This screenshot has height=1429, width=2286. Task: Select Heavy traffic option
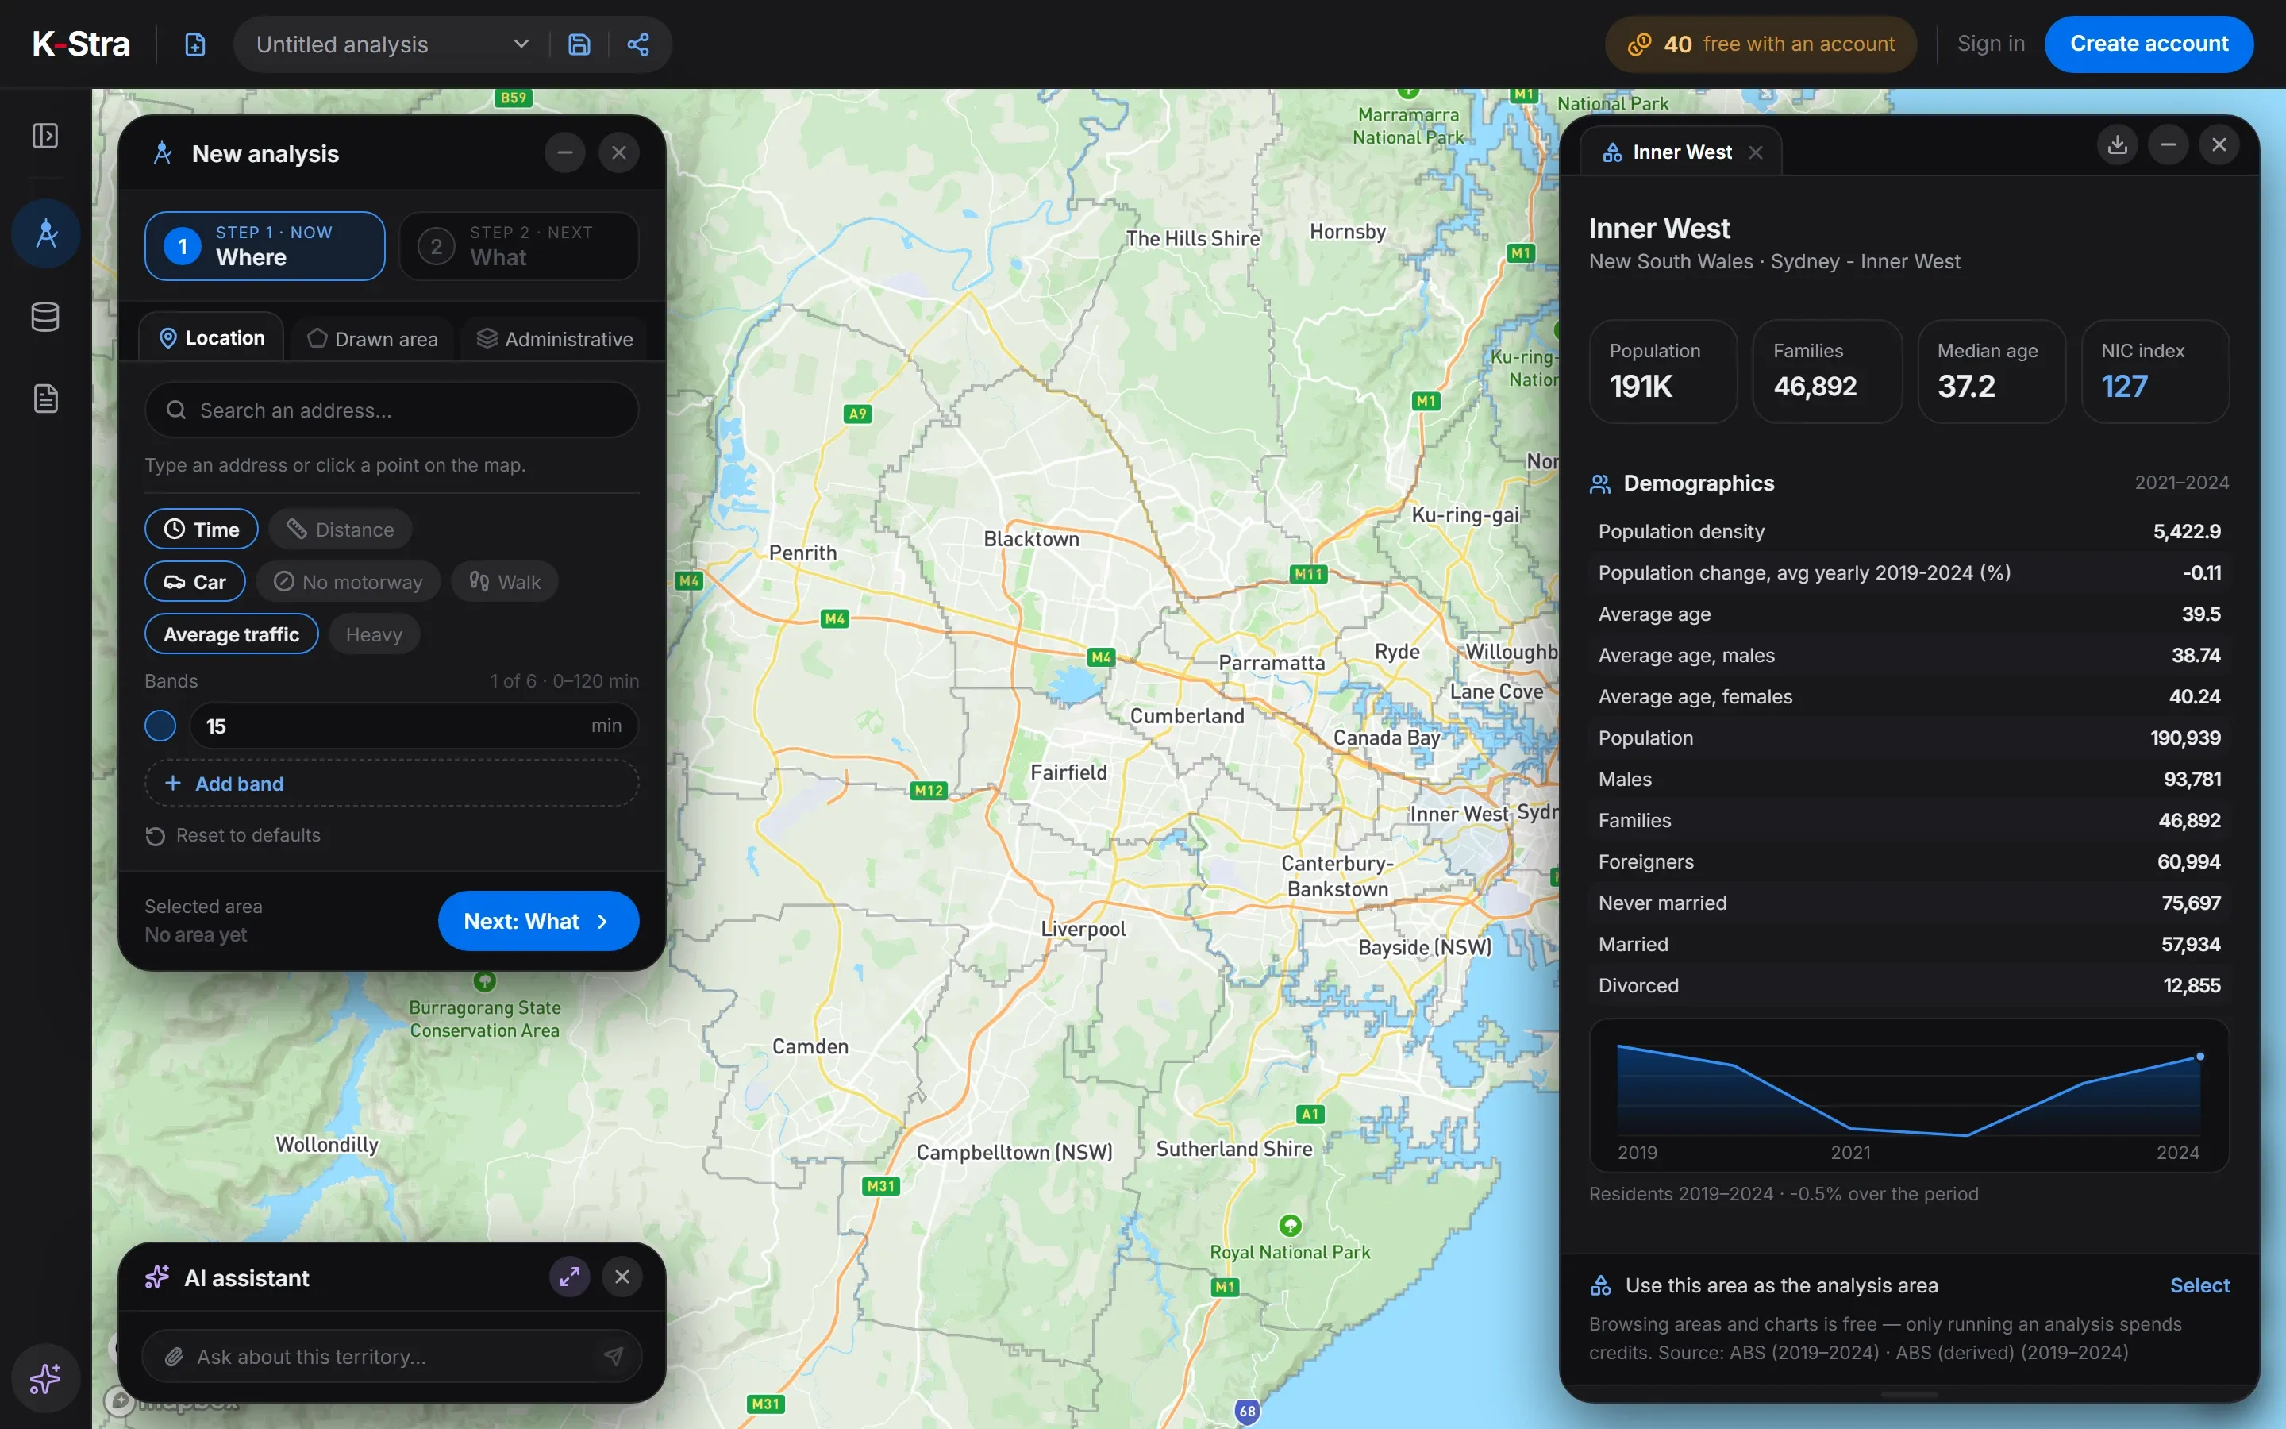point(374,634)
